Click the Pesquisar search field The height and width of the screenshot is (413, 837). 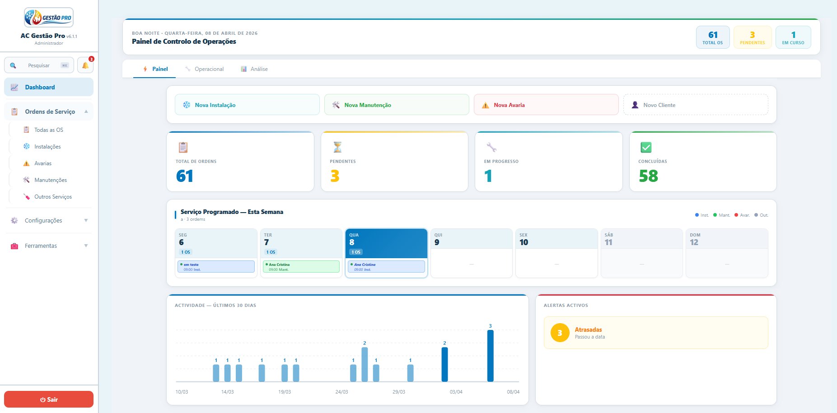(x=39, y=65)
